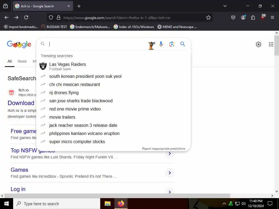The height and width of the screenshot is (209, 279).
Task: Click the voice search microphone icon
Action: coord(161,44)
